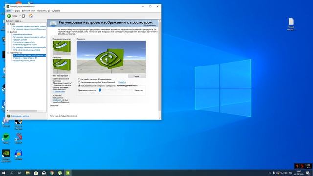Select Регулировка размера и положения рабочего стола
The image size is (313, 176).
click(x=29, y=47)
